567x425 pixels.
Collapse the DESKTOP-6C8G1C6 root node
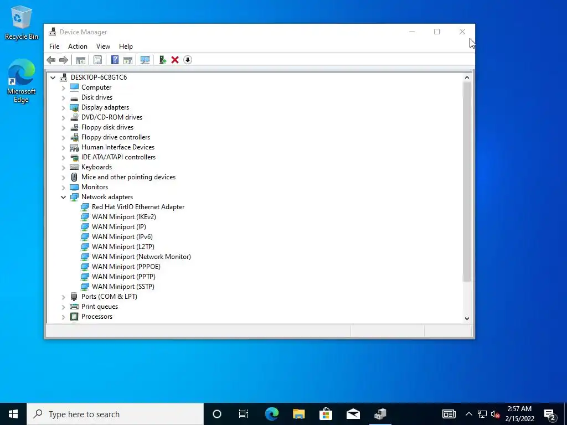pos(53,77)
